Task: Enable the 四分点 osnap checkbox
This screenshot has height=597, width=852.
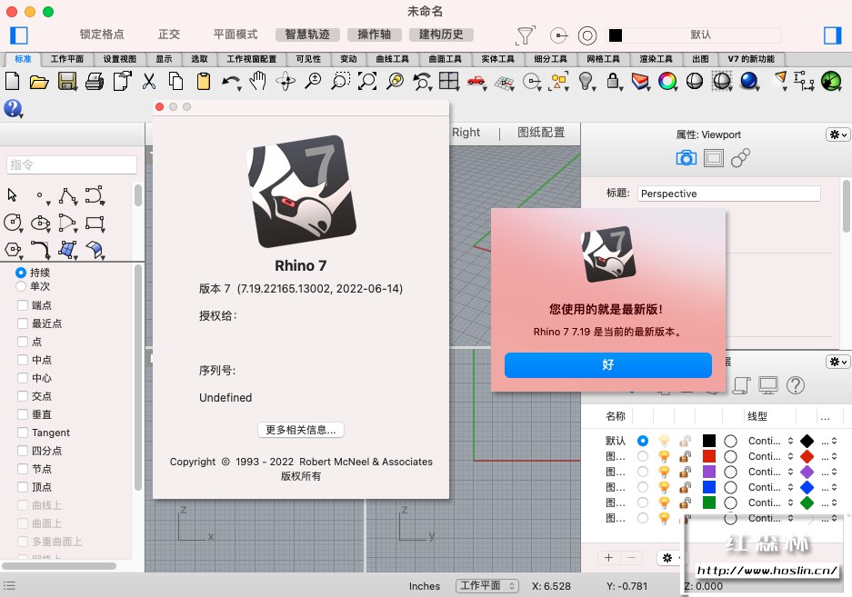Action: point(23,451)
